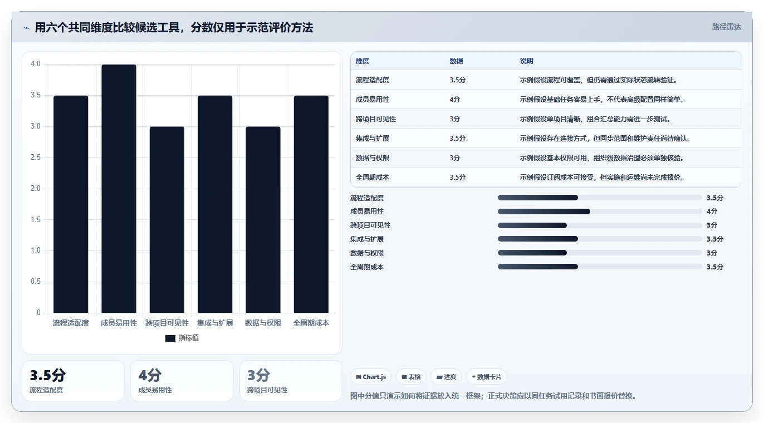Screen dimensions: 764x423
Task: Click the 成员易用性 progress bar
Action: click(x=600, y=211)
